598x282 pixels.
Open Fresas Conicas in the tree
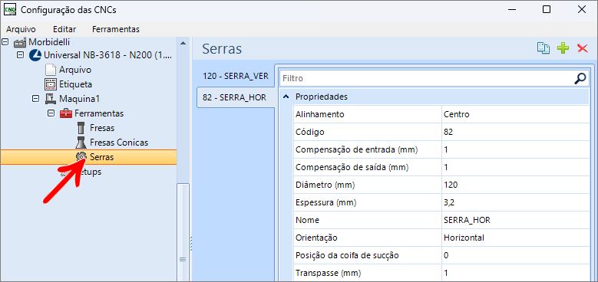point(119,143)
